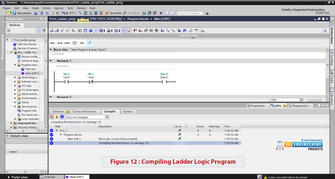
Task: Click Portal view link
Action: [18, 177]
